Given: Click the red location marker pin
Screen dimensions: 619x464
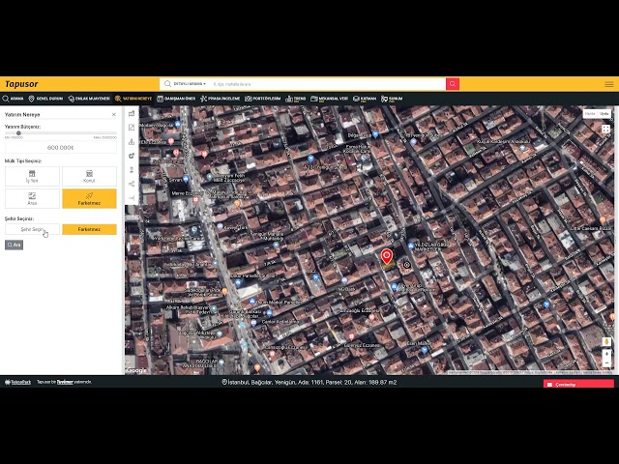Looking at the screenshot, I should [x=387, y=256].
